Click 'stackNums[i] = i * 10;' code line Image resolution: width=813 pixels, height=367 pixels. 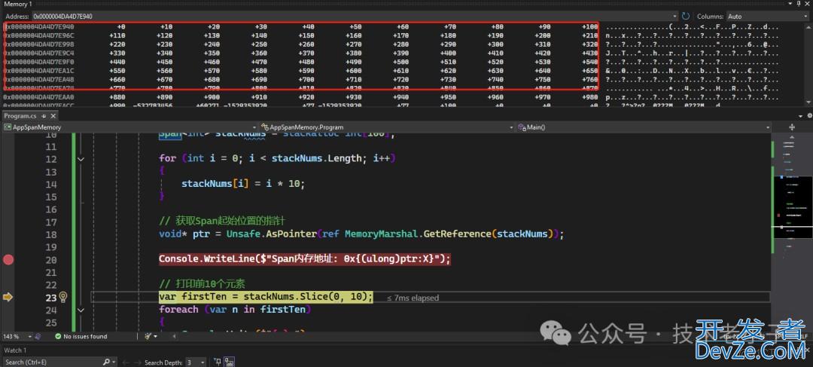243,184
